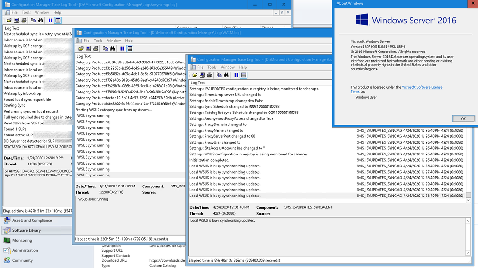Click Print icon in WCM.log window toolbar
Viewport: 478px width, 268px height.
click(96, 48)
